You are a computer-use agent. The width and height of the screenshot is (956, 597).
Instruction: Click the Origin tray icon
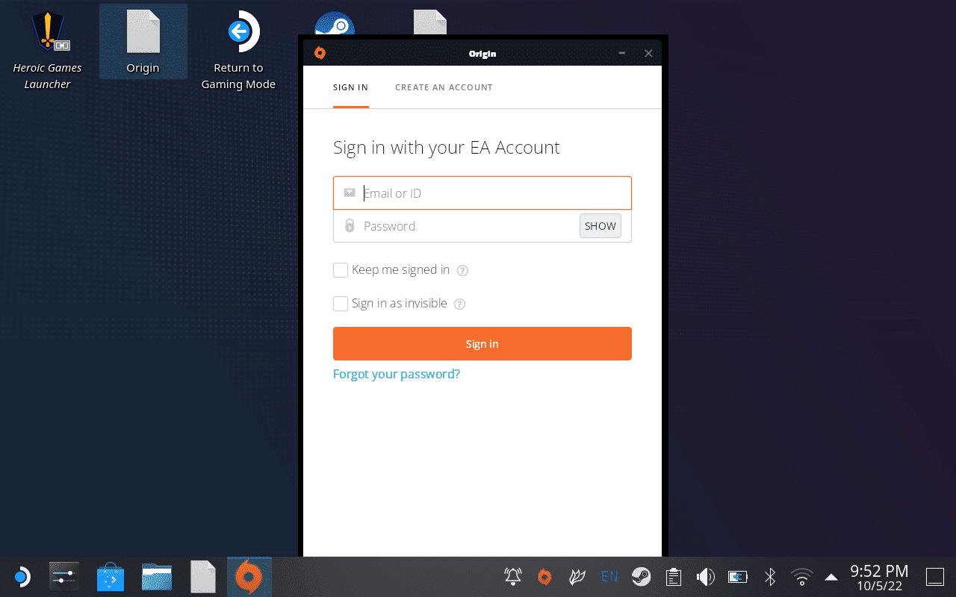click(544, 577)
